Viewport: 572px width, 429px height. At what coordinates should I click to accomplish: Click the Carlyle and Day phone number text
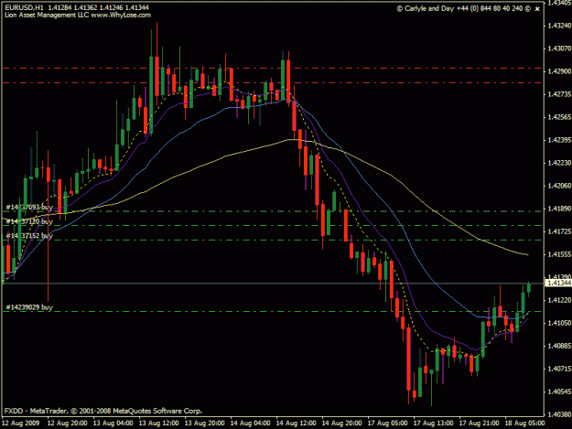click(491, 8)
